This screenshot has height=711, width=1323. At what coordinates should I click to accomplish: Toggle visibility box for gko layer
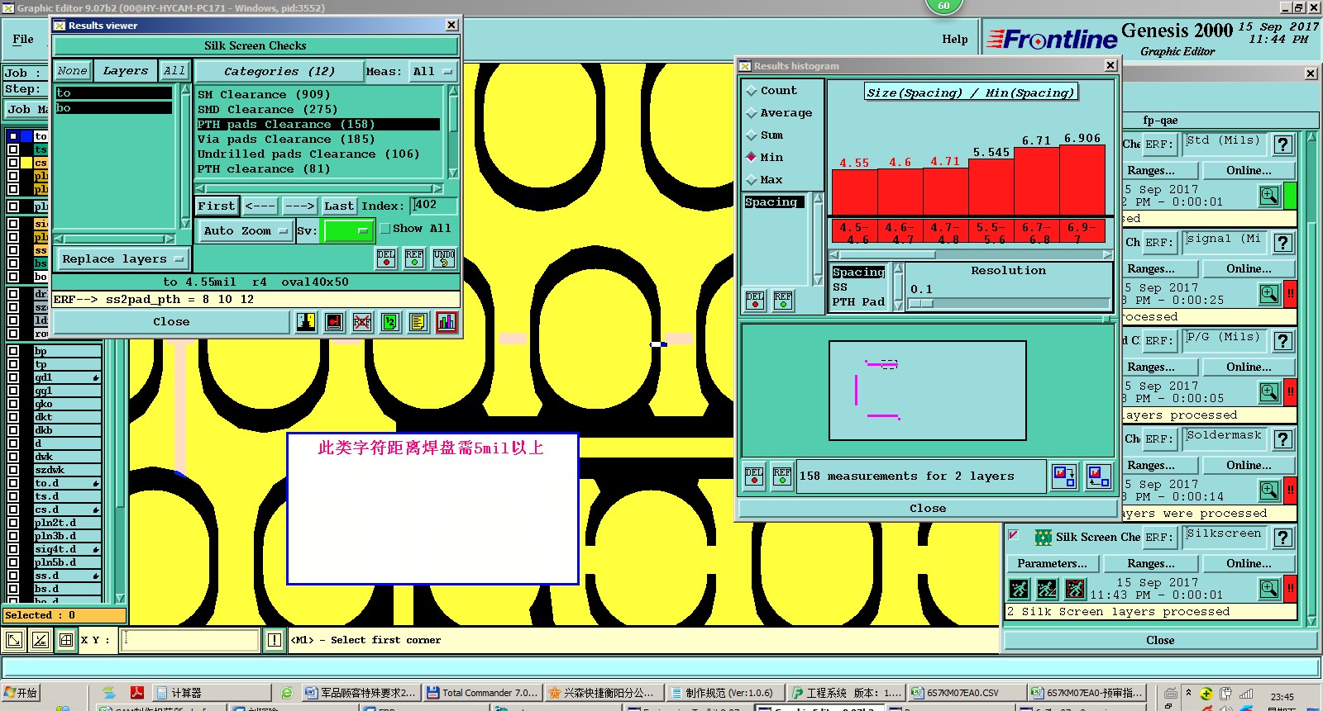(x=13, y=404)
